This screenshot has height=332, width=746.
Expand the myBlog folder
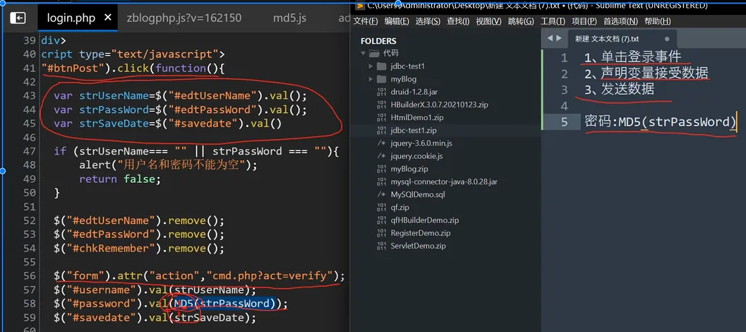(x=371, y=79)
